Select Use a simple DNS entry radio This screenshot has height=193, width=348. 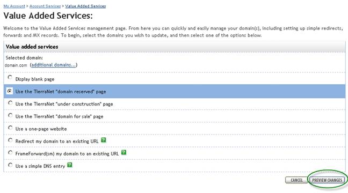click(x=10, y=165)
